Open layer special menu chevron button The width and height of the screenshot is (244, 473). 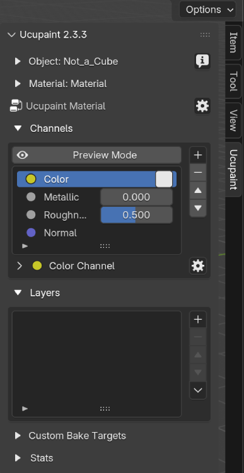[198, 390]
